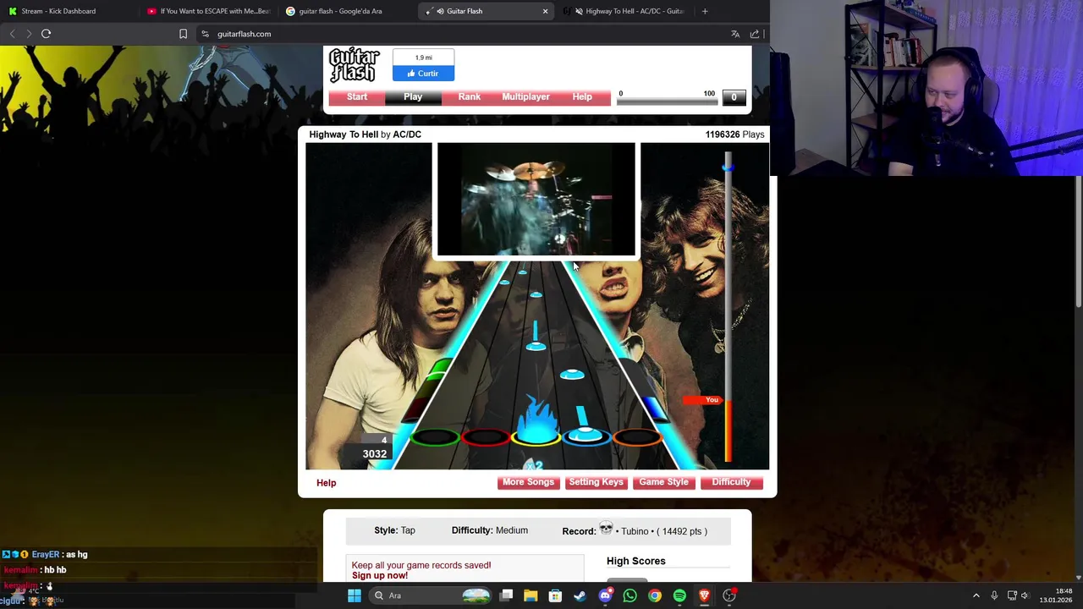The width and height of the screenshot is (1083, 609).
Task: Open Steam from the taskbar
Action: [580, 595]
